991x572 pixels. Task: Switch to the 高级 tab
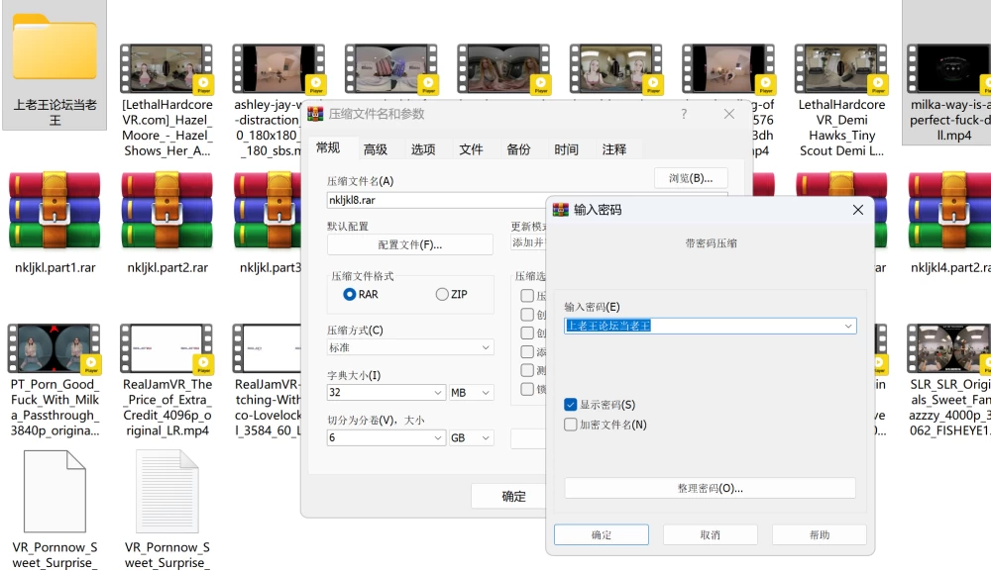[x=376, y=149]
